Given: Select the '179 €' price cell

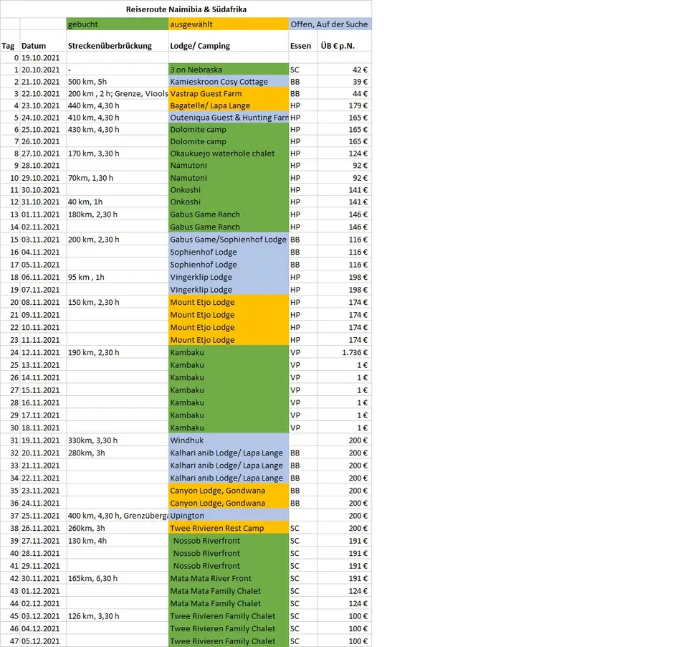Looking at the screenshot, I should (344, 105).
